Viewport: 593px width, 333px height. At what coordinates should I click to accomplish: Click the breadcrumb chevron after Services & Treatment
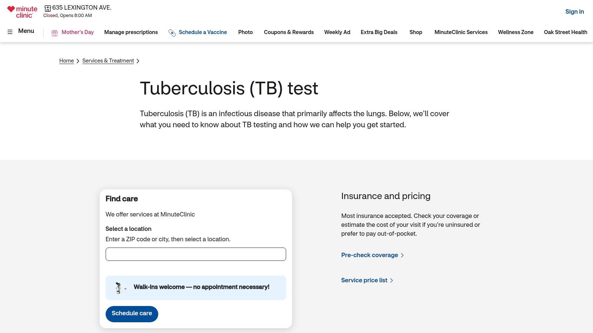(138, 61)
